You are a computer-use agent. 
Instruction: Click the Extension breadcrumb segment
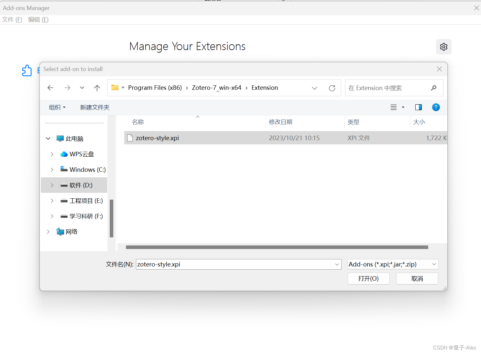tap(265, 88)
